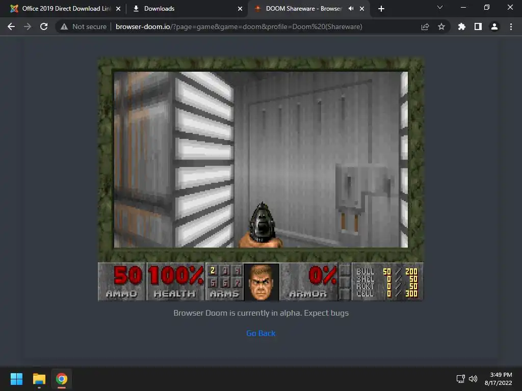The height and width of the screenshot is (391, 522).
Task: Minimize the Chrome window
Action: tap(463, 7)
